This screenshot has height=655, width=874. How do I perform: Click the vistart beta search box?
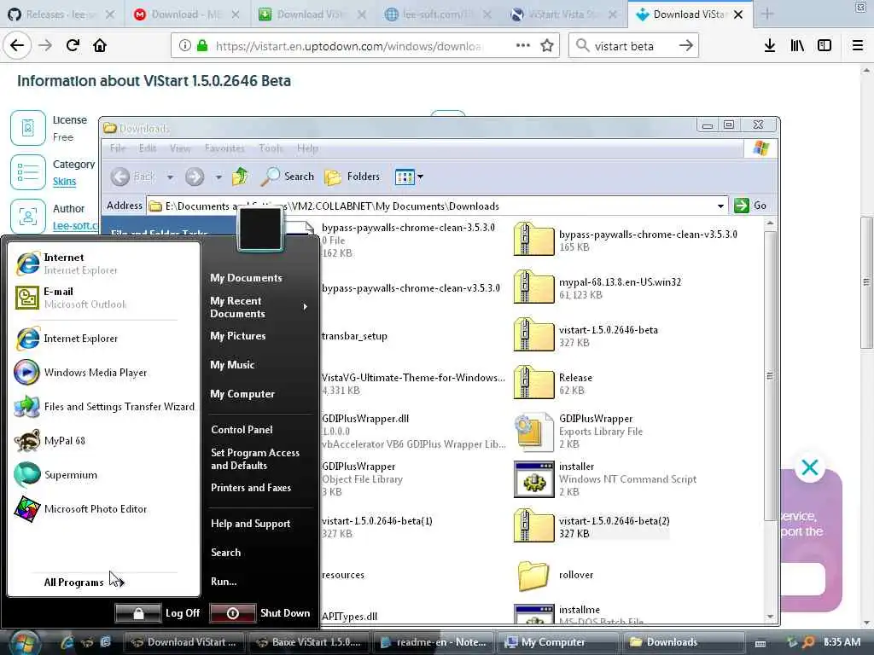[x=633, y=46]
